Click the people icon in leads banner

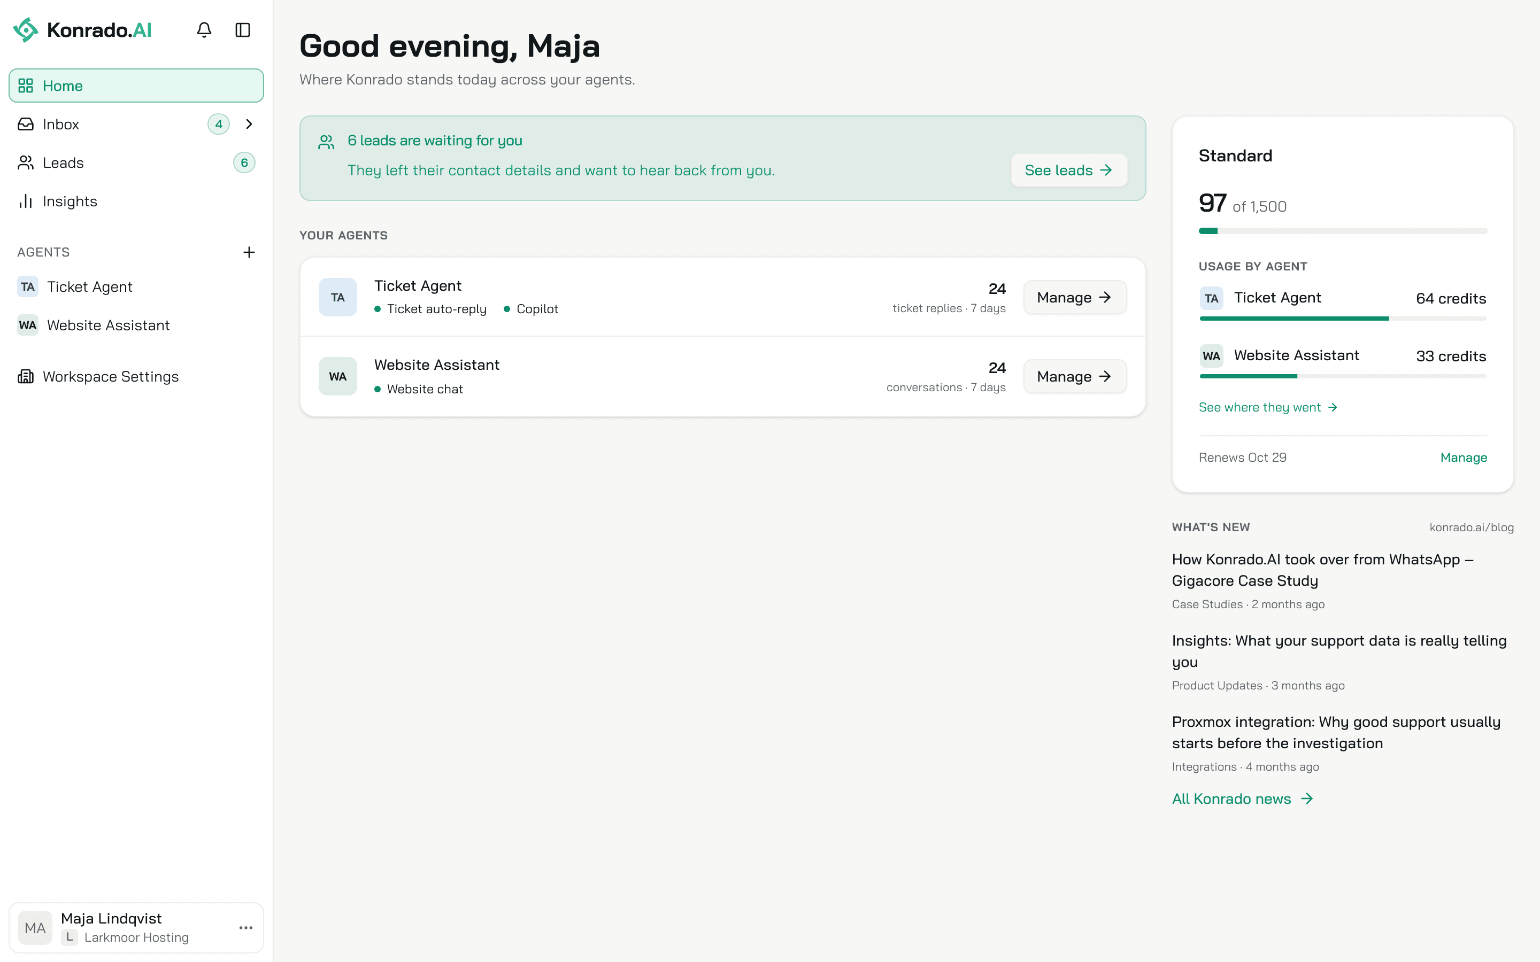[x=327, y=142]
